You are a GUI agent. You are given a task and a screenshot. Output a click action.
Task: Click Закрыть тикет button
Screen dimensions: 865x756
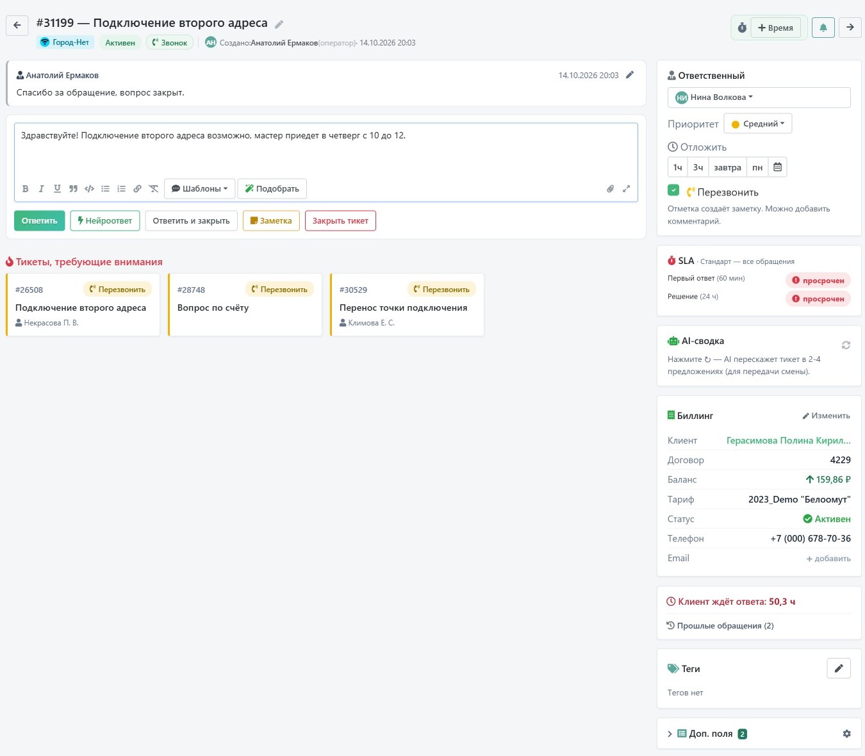point(340,221)
